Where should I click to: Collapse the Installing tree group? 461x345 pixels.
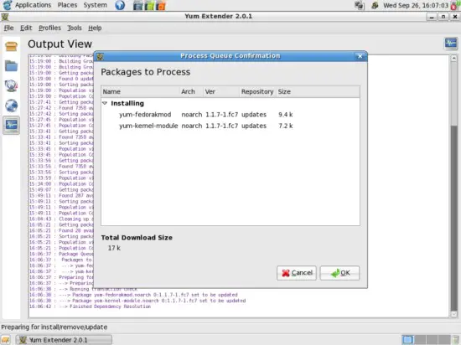tap(105, 103)
